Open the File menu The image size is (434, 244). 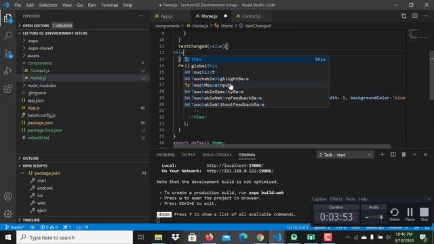pyautogui.click(x=18, y=5)
